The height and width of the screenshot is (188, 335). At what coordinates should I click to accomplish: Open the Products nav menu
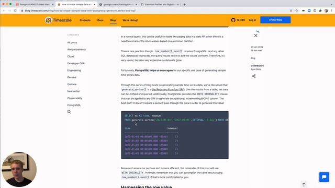pos(85,20)
